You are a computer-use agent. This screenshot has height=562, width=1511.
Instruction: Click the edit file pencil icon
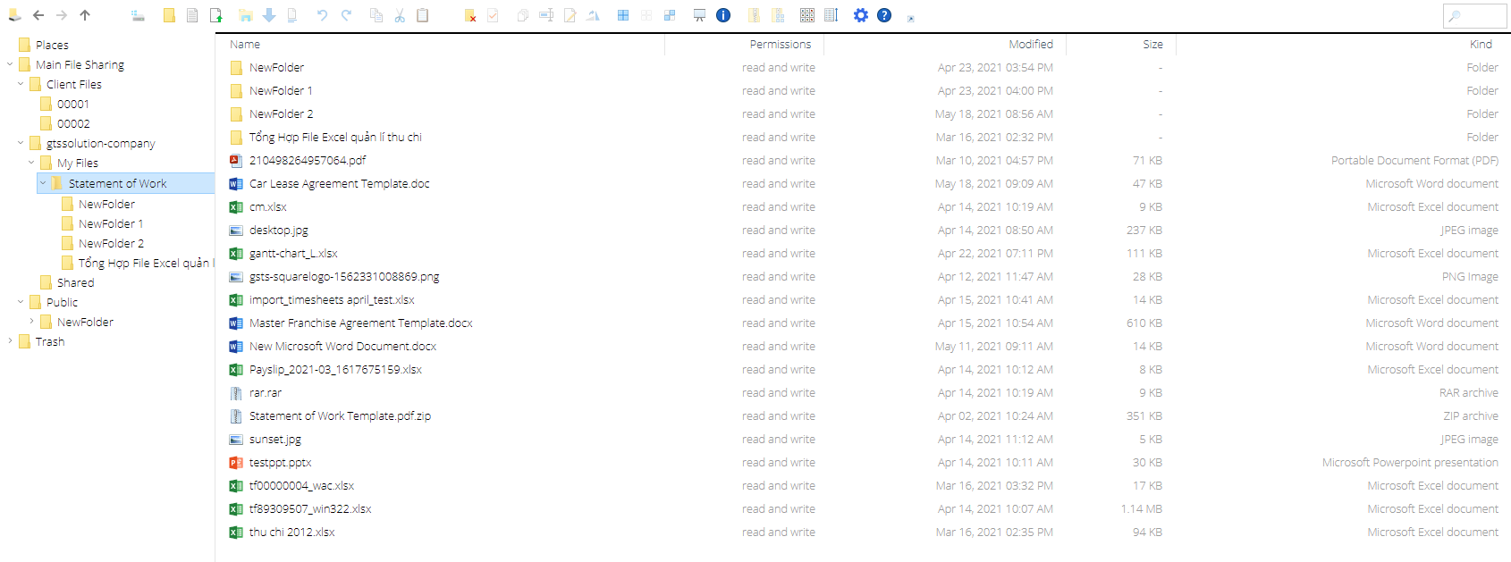(x=570, y=15)
